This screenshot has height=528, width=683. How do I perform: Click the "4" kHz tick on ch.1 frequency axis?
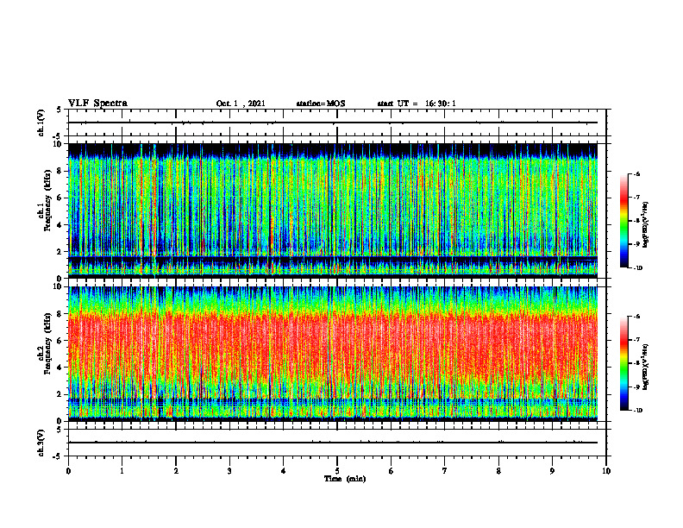60,225
